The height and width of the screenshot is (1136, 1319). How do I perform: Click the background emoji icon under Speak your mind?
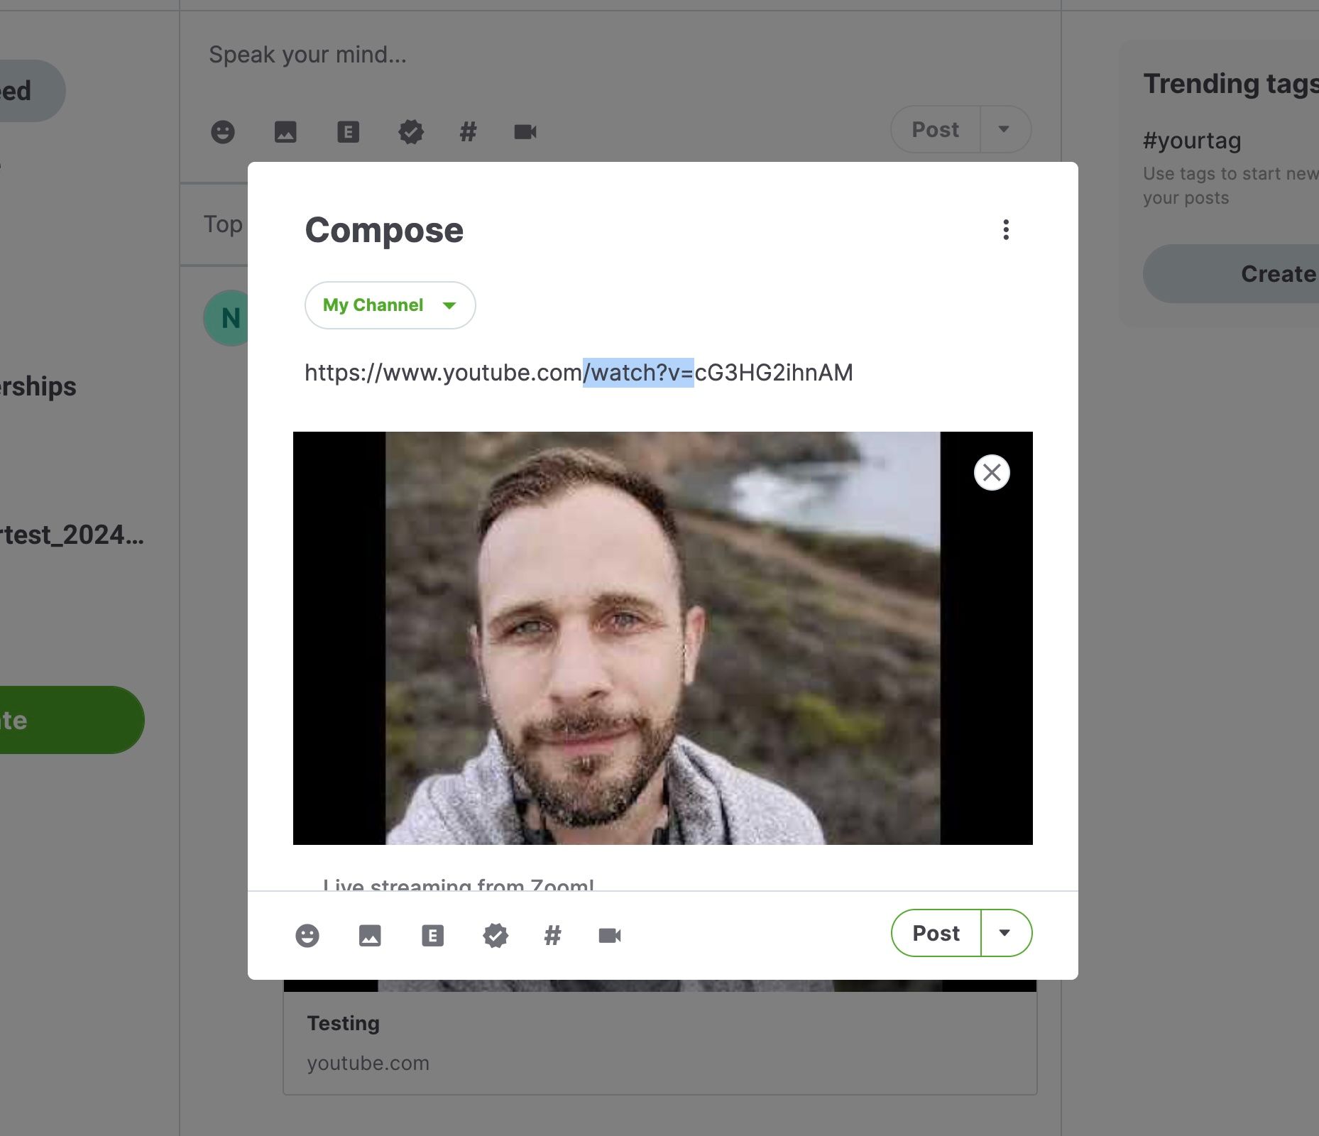point(223,132)
